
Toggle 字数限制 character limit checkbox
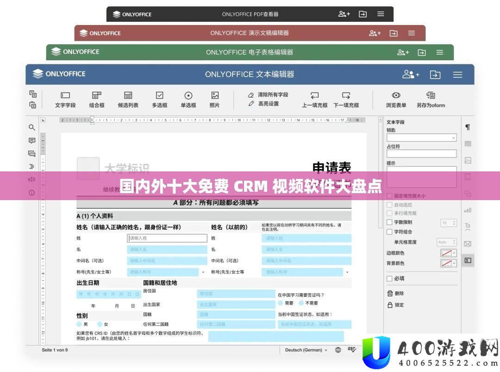click(389, 222)
